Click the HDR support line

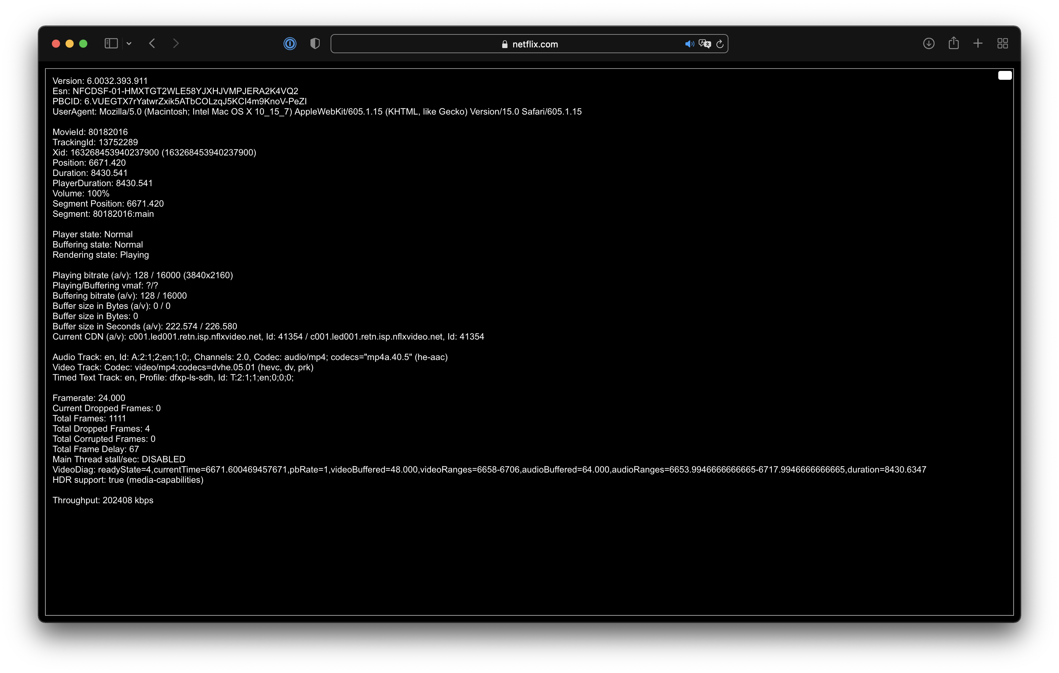point(128,480)
